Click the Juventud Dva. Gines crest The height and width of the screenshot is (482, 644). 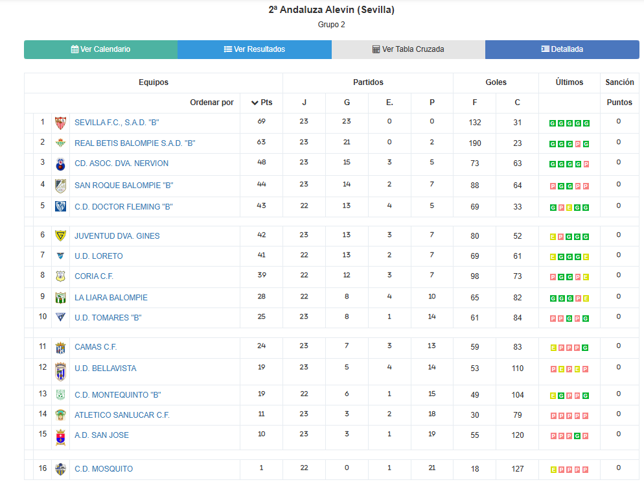coord(60,235)
